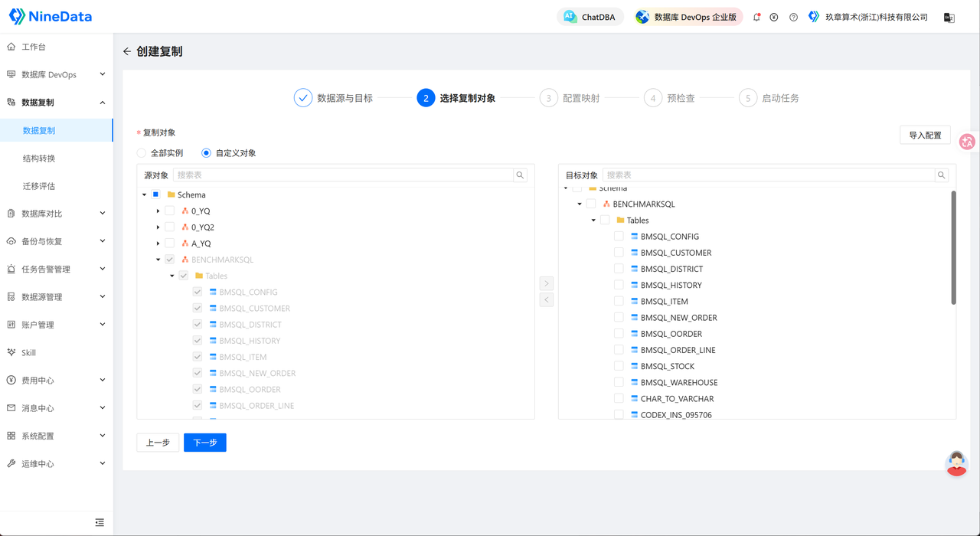Select the 全部实例 radio option
980x536 pixels.
click(142, 153)
